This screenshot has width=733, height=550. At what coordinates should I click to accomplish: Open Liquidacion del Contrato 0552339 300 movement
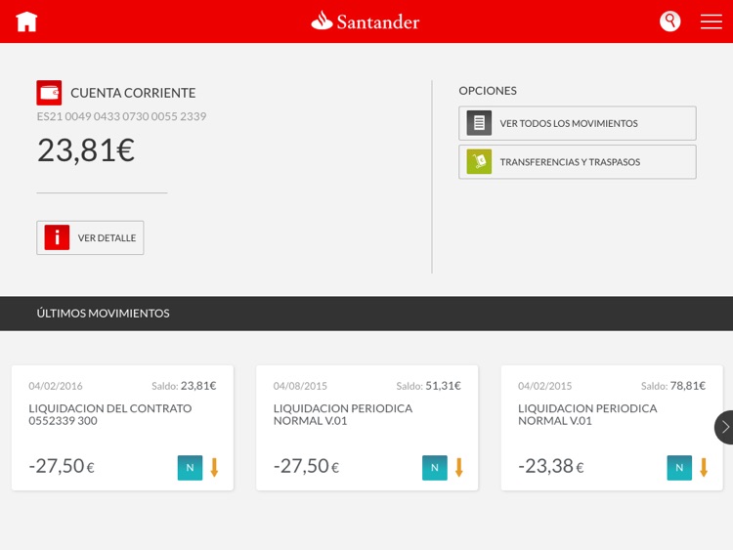122,428
